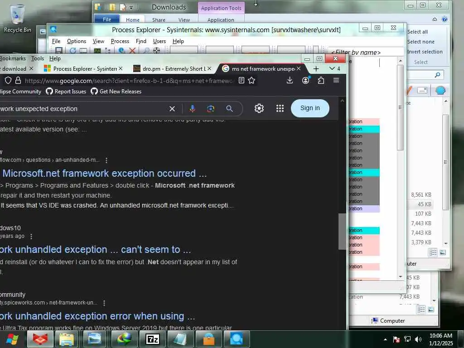Click the red X Kill Process icon

[x=132, y=51]
